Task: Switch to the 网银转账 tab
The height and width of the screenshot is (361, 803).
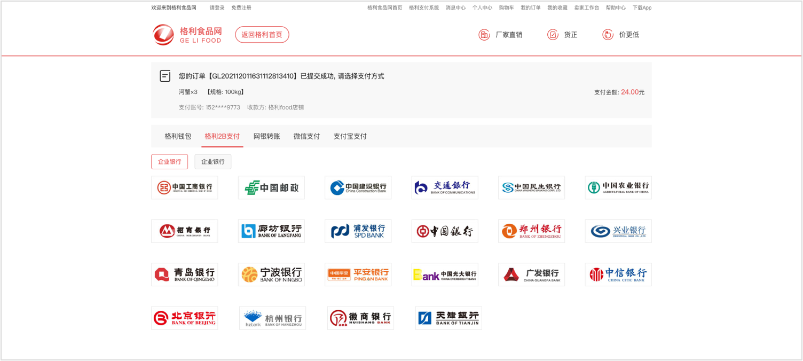Action: (x=267, y=136)
